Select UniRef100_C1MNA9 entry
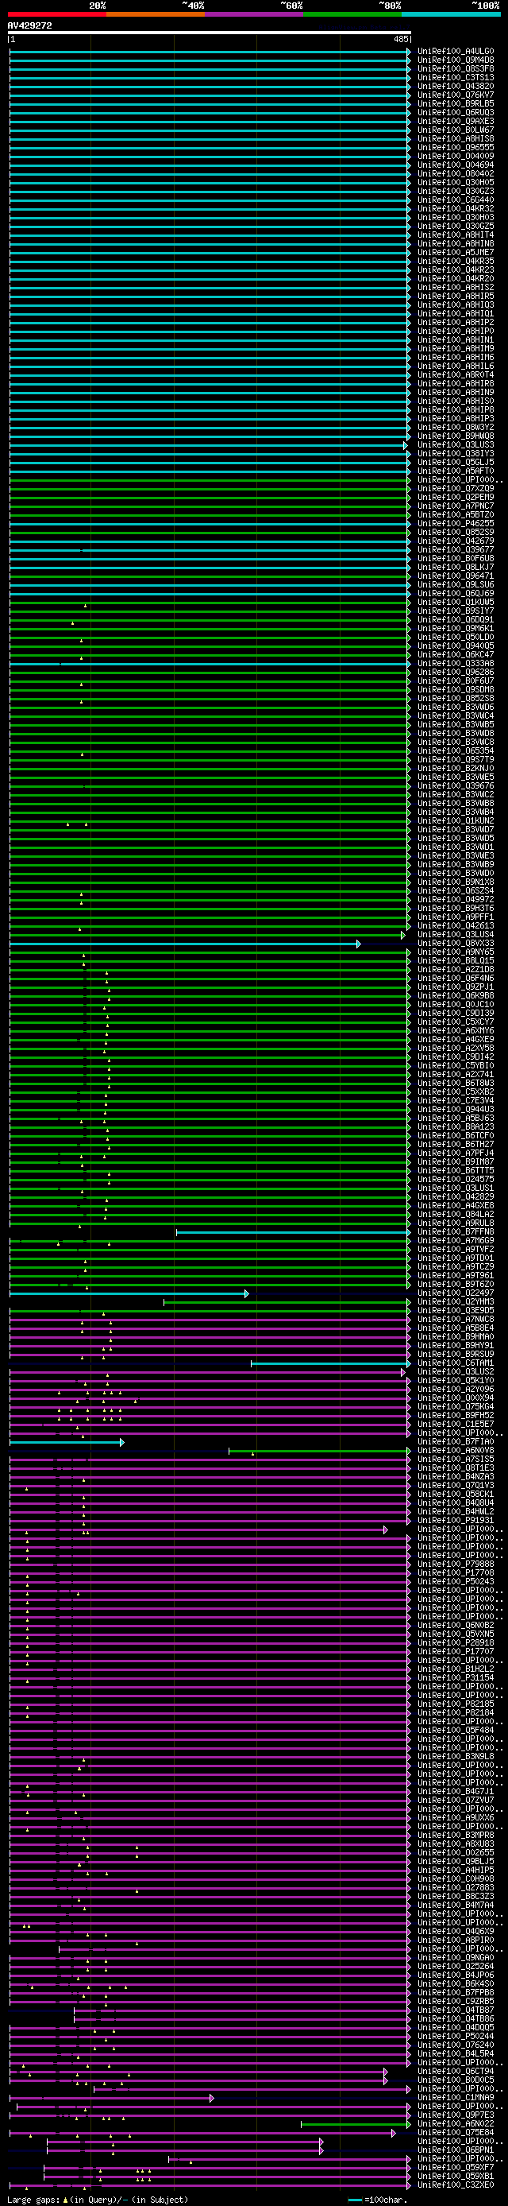Image resolution: width=508 pixels, height=2206 pixels. click(x=456, y=2098)
